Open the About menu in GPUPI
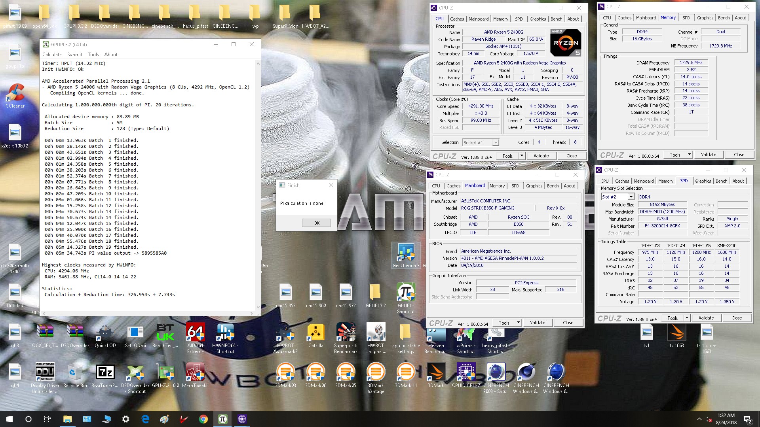 (x=111, y=55)
